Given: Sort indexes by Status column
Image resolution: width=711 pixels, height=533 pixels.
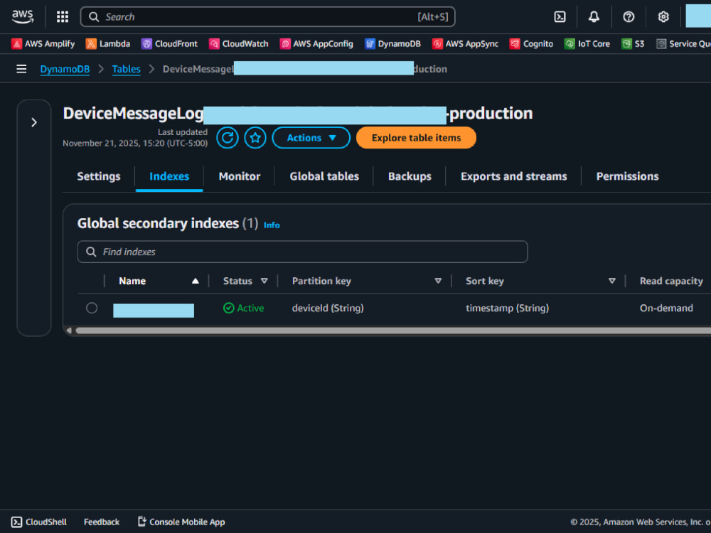Looking at the screenshot, I should click(245, 281).
